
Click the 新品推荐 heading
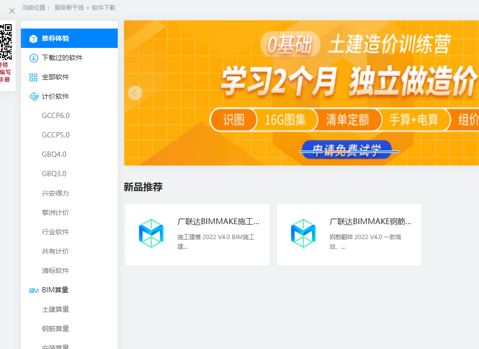(143, 187)
